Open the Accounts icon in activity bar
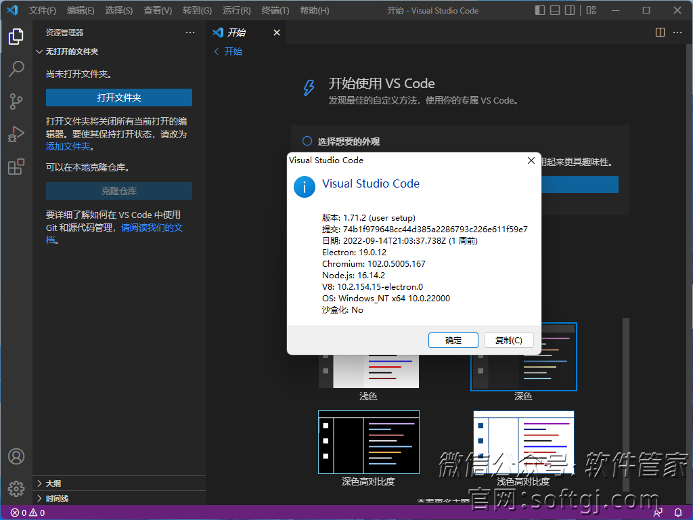Image resolution: width=693 pixels, height=520 pixels. pos(16,456)
